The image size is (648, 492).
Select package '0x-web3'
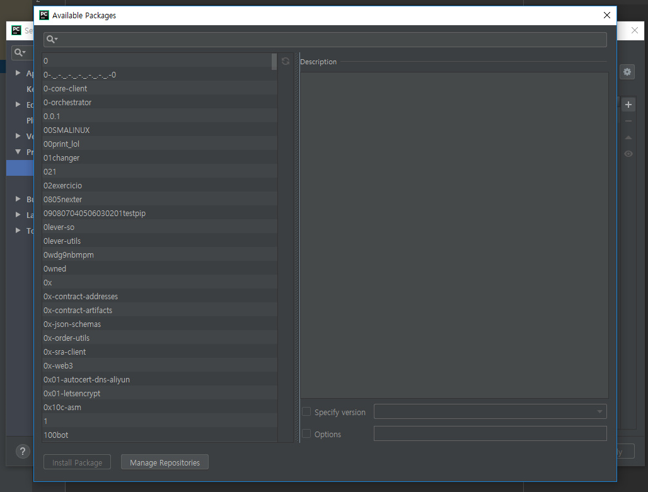(x=159, y=365)
